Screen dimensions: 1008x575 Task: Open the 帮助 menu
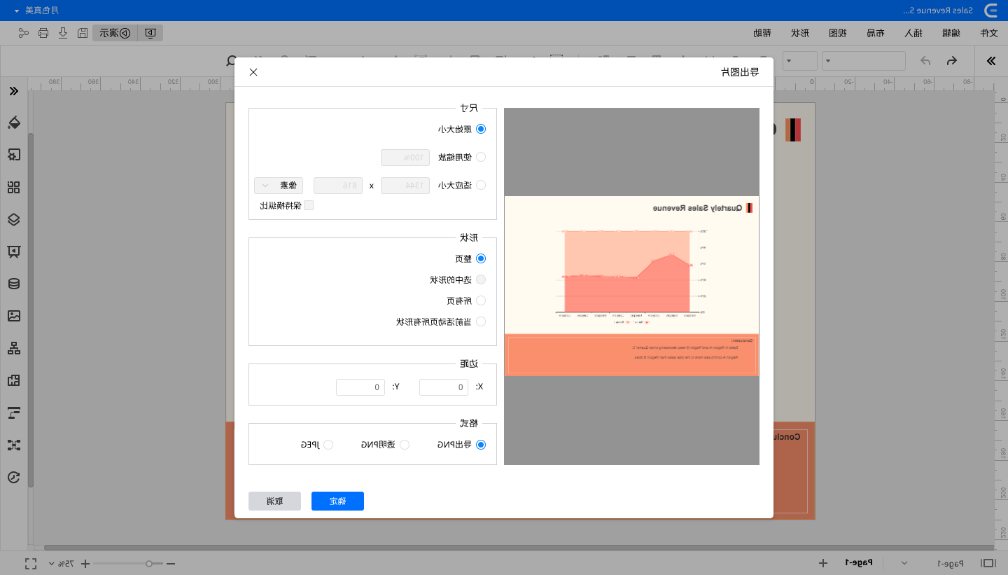tap(762, 33)
